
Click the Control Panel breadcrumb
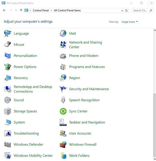(41, 11)
